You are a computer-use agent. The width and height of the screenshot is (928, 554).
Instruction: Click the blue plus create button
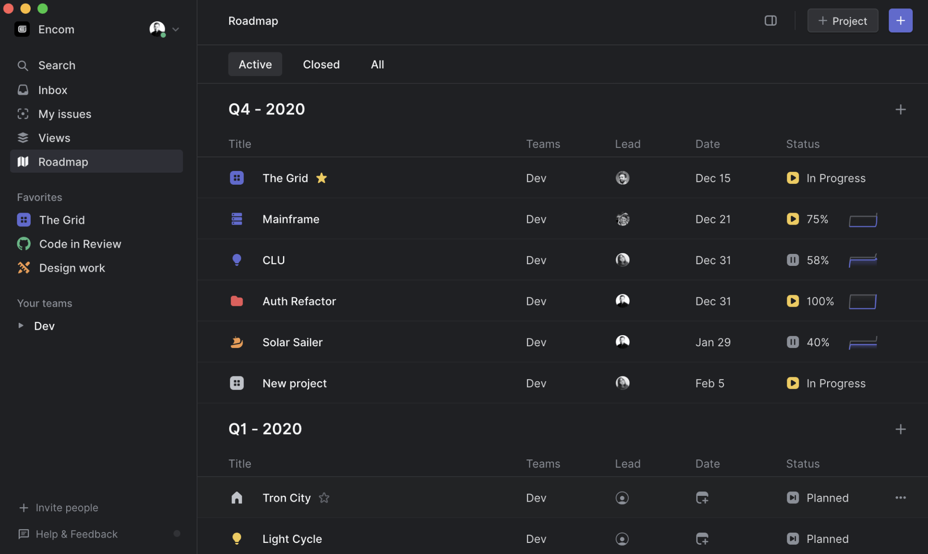(x=900, y=20)
